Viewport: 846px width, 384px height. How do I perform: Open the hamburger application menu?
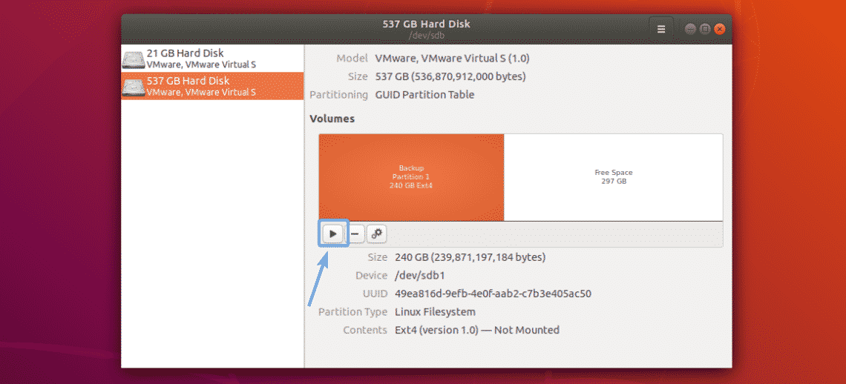pyautogui.click(x=661, y=29)
